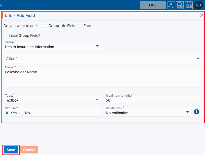This screenshot has height=155, width=205.
Task: Click the Maximum length input field
Action: click(153, 100)
